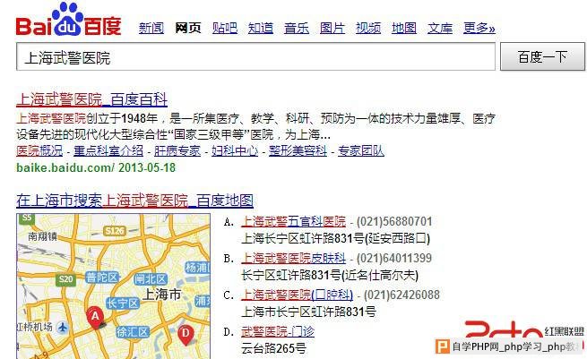Click address 云台路265号
The height and width of the screenshot is (359, 587).
click(x=274, y=348)
